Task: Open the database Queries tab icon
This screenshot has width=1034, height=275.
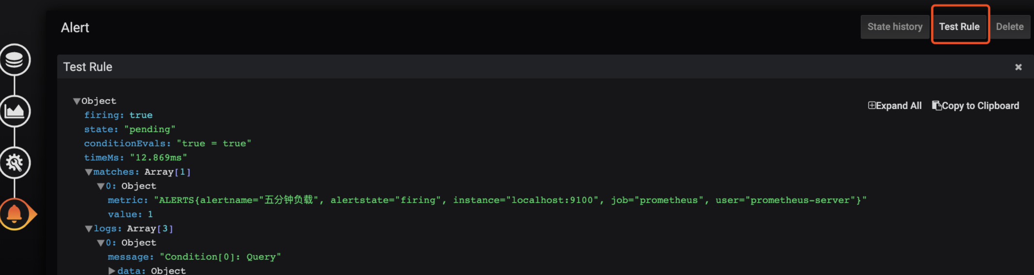Action: coord(15,60)
